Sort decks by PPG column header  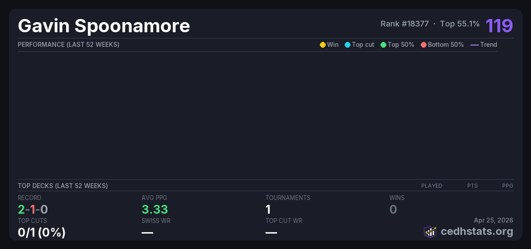[x=508, y=186]
